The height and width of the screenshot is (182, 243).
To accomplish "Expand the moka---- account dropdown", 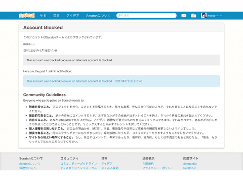I will point(215,16).
